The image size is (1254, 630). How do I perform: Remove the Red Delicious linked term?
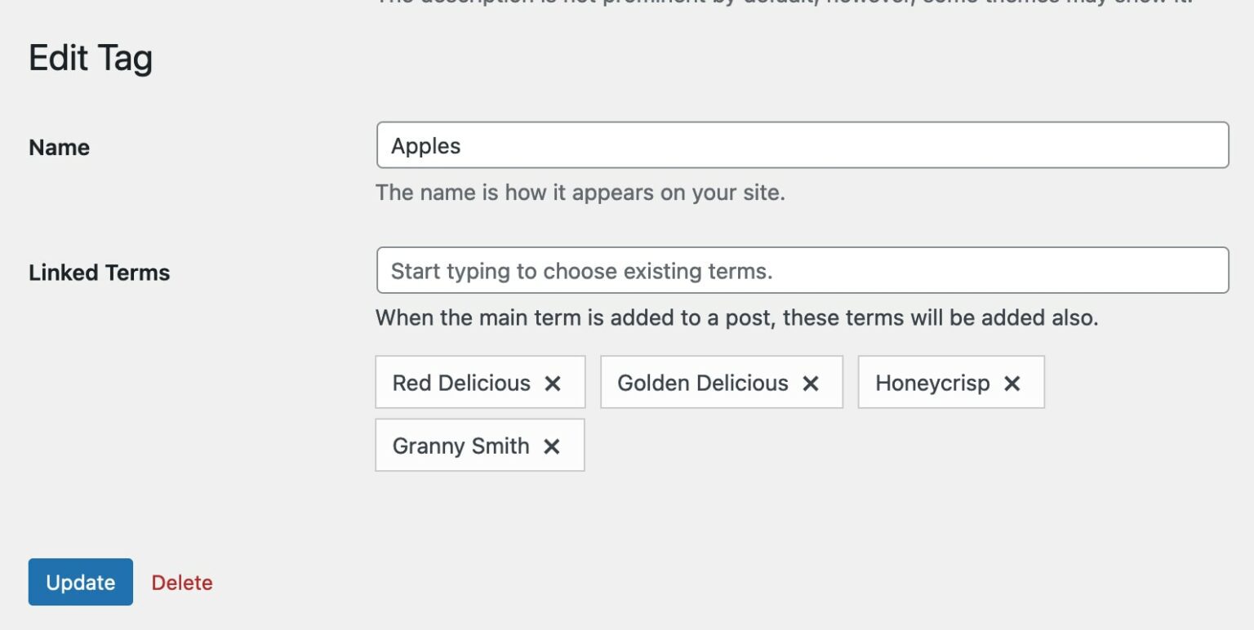[553, 384]
